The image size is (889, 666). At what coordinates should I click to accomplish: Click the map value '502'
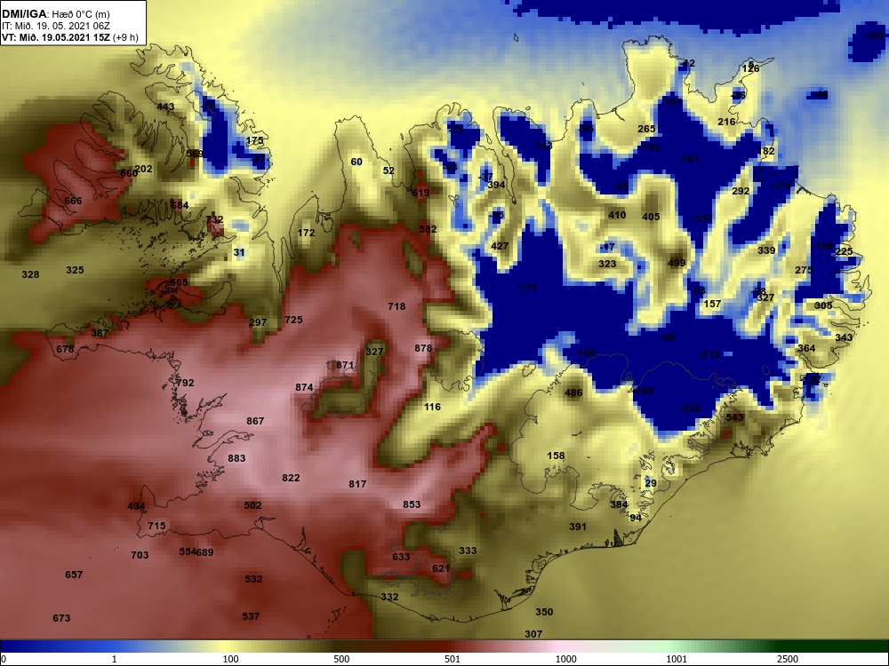click(252, 505)
